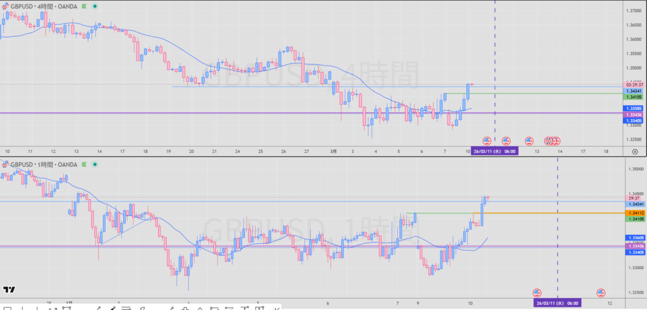Select the 26/03/11 06:00 date label, 4時間 chart
The image size is (647, 310).
tap(495, 152)
